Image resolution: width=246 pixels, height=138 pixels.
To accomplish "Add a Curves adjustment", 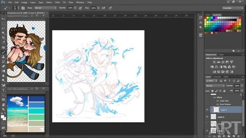I will tap(223, 62).
